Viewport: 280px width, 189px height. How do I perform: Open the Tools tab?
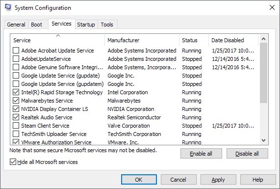click(x=107, y=25)
